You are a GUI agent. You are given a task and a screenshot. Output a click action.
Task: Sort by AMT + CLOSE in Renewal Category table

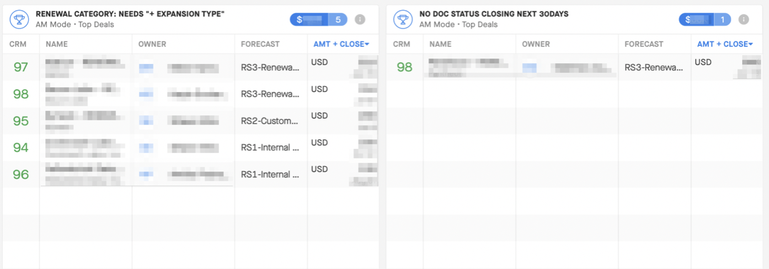click(341, 44)
